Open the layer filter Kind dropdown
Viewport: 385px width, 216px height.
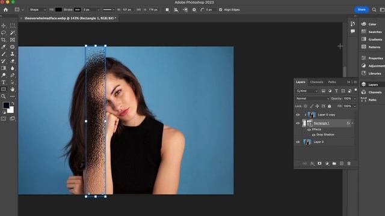tap(307, 91)
